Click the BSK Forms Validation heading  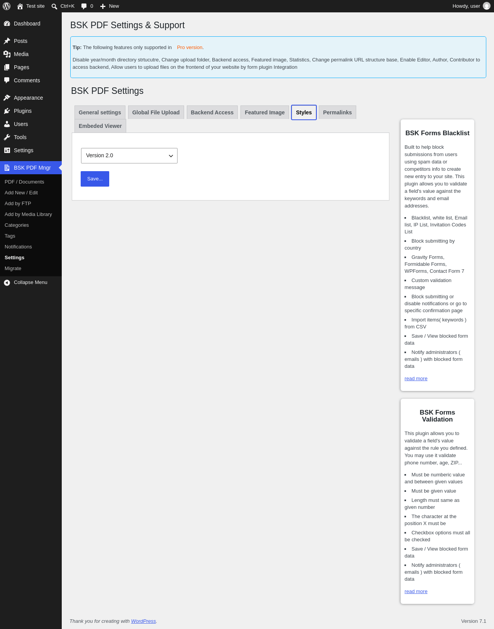coord(437,416)
